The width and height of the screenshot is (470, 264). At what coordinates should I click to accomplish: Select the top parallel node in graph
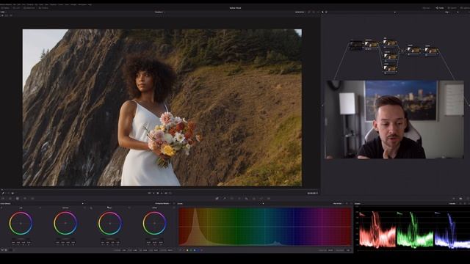390,43
